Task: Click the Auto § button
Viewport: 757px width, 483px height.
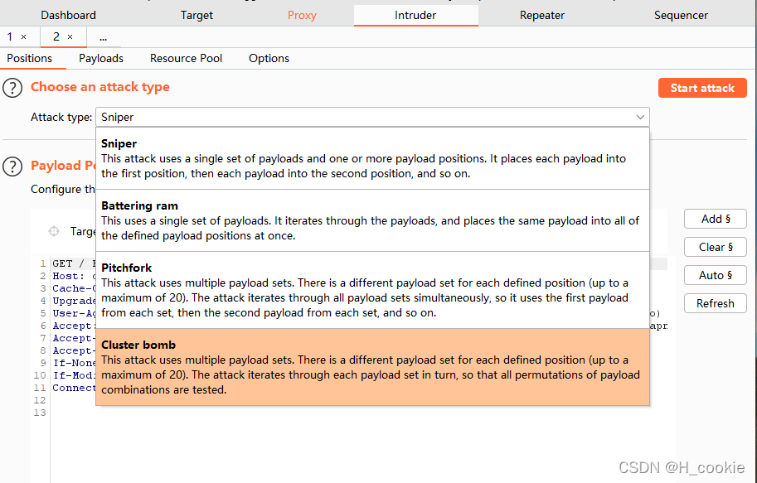Action: (x=716, y=275)
